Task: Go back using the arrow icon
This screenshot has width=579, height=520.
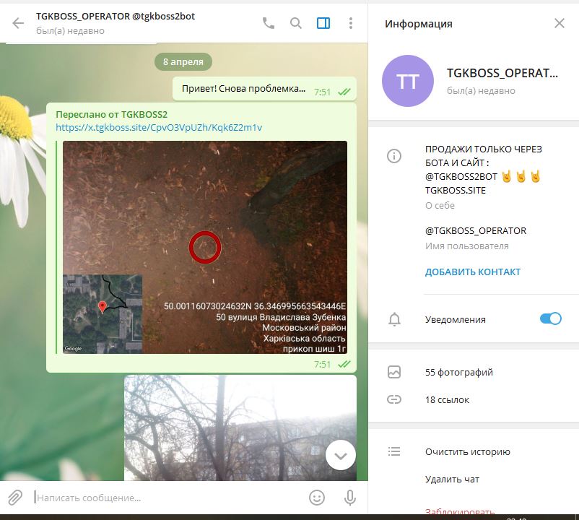Action: (18, 23)
